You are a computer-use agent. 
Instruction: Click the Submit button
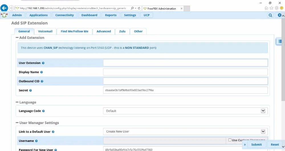pos(256,144)
